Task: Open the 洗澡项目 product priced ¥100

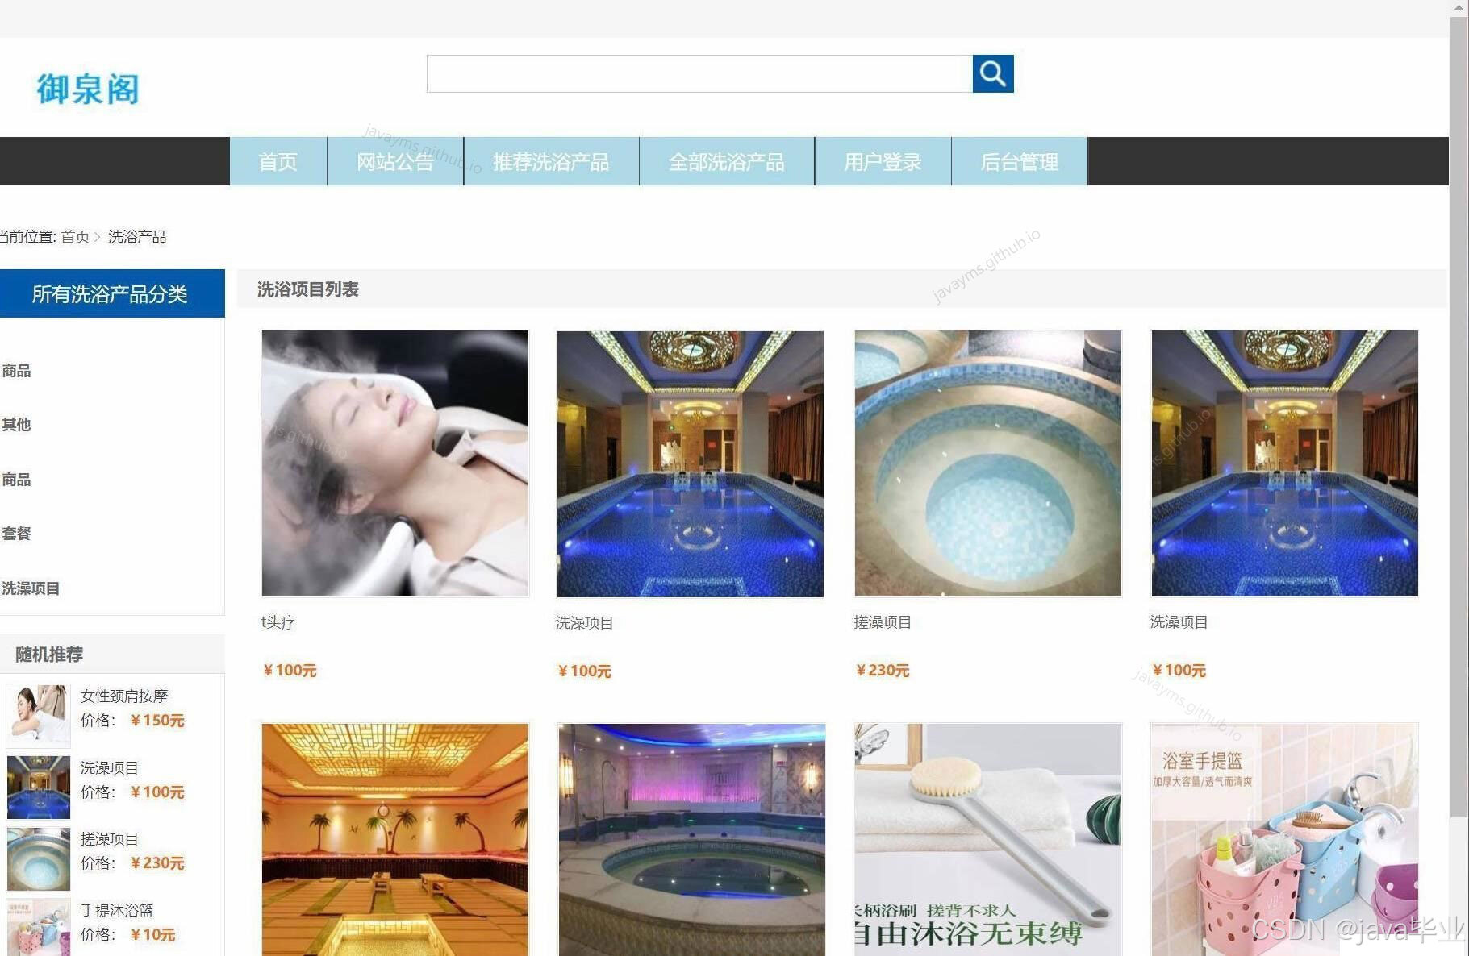Action: point(689,462)
